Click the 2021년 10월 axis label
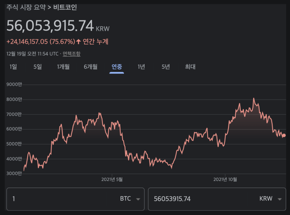The image size is (290, 215). click(x=225, y=180)
